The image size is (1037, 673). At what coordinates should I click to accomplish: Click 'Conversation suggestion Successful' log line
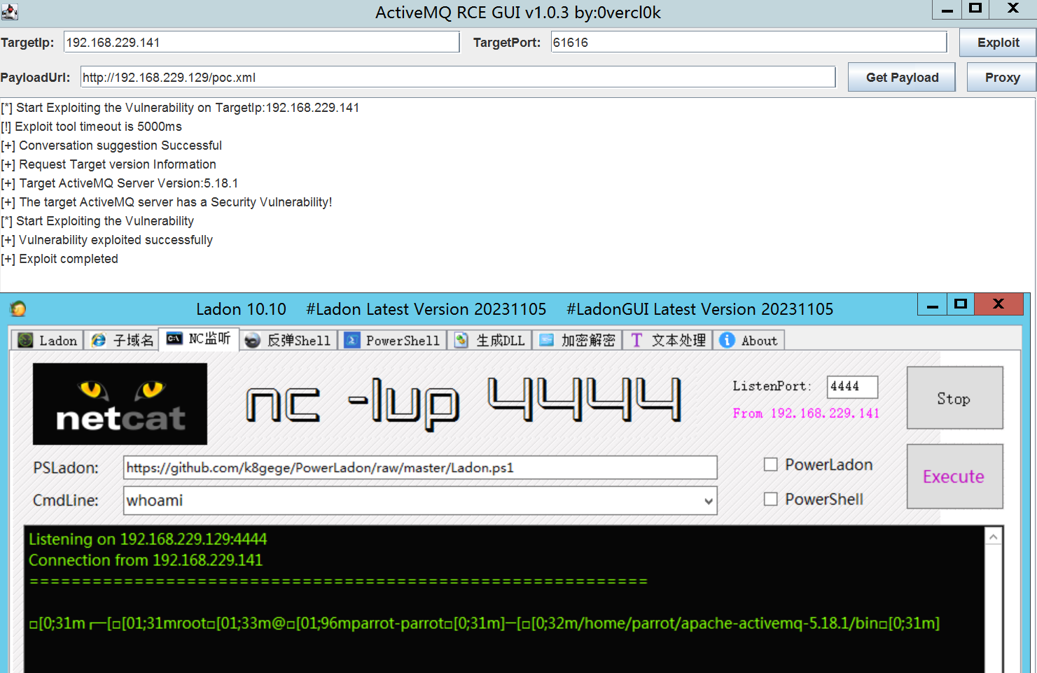tap(111, 146)
